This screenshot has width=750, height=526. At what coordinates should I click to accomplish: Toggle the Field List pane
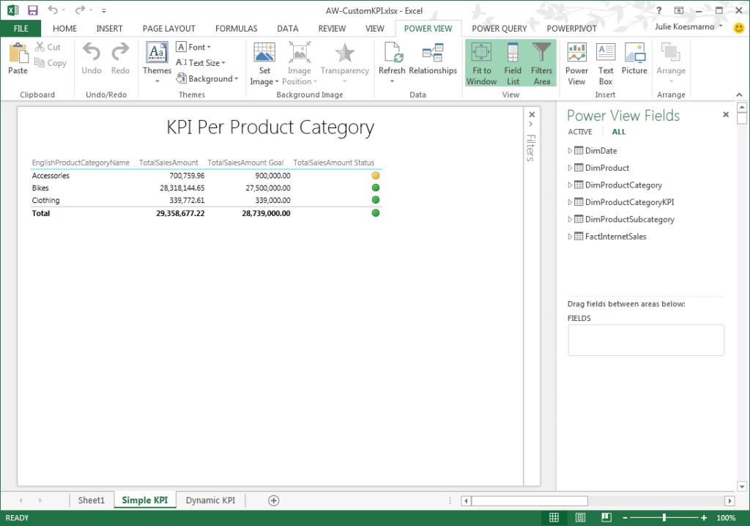[513, 64]
